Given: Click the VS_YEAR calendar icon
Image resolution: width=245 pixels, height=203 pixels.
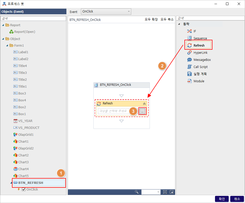Looking at the screenshot, I should click(x=16, y=121).
